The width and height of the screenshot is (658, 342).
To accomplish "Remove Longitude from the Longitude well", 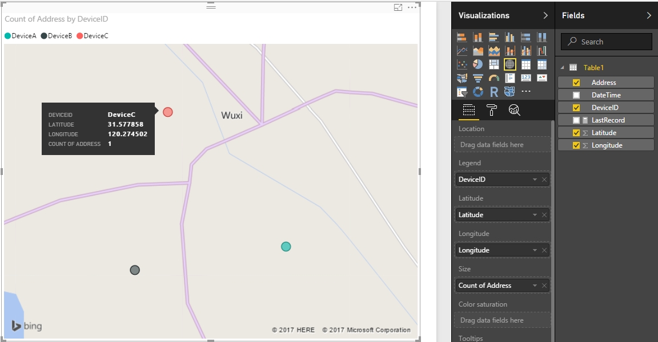I will coord(544,250).
